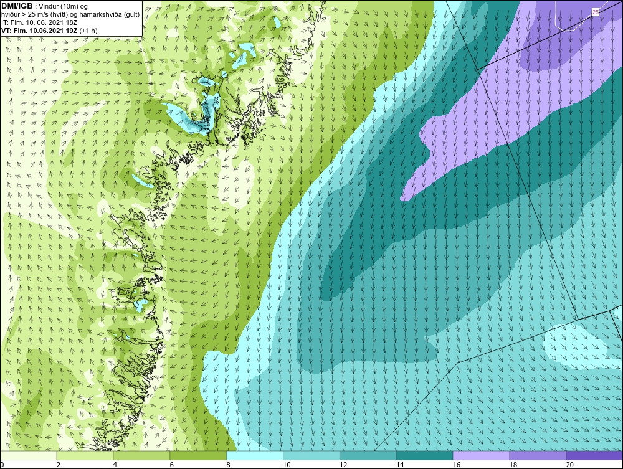Click the 10–12 m/s turquoise legend swatch
This screenshot has width=623, height=469.
tap(311, 455)
